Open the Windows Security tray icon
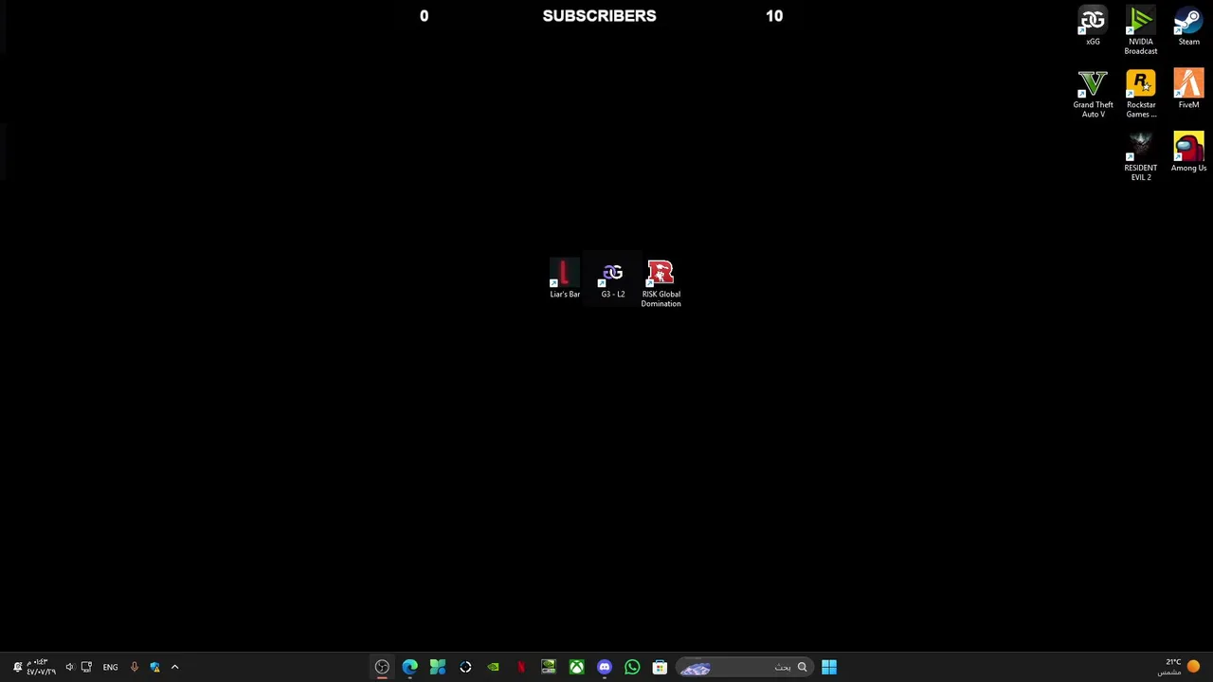Image resolution: width=1213 pixels, height=682 pixels. tap(154, 667)
